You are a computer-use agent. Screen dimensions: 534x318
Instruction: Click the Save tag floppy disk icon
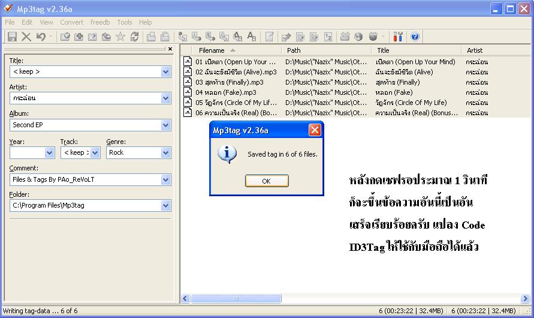(x=12, y=37)
